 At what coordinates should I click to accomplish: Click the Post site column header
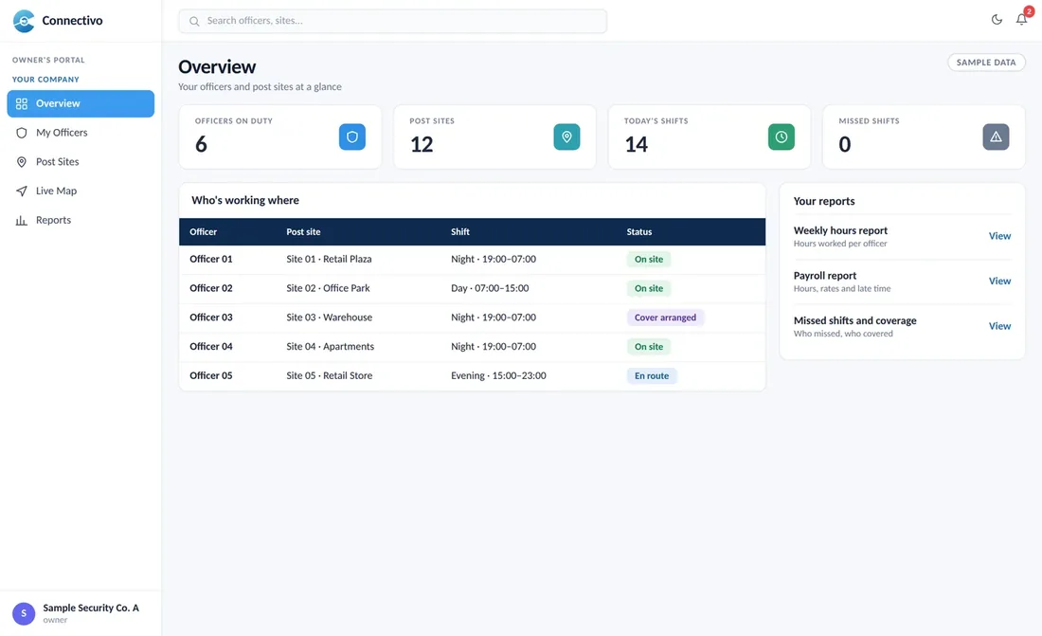tap(303, 232)
